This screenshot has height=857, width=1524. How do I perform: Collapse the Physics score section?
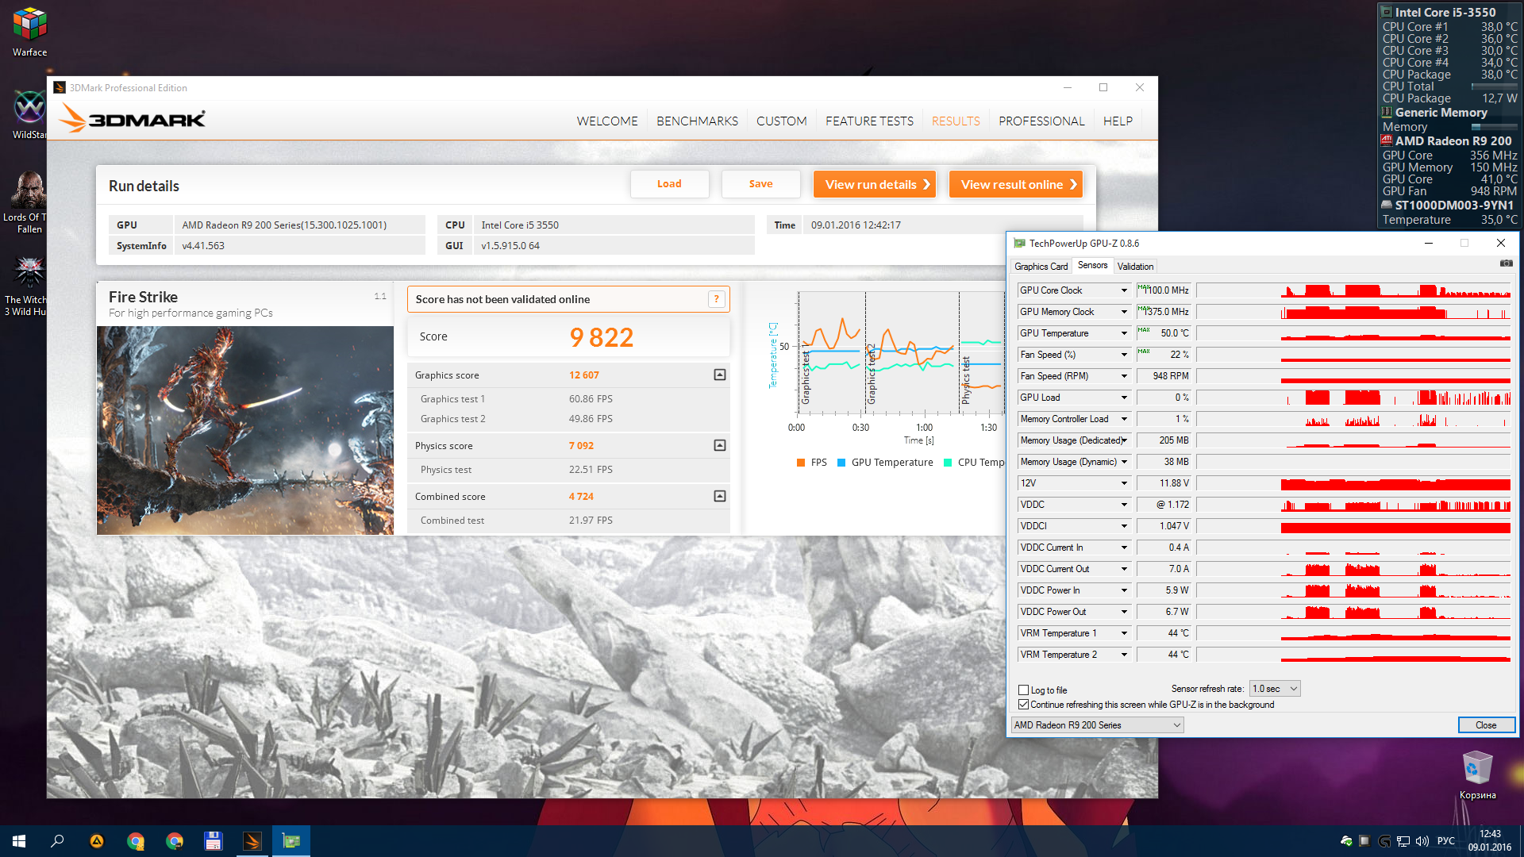tap(719, 445)
